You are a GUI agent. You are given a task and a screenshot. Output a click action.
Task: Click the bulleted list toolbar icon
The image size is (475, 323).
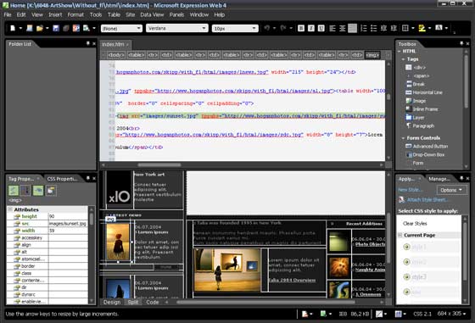[374, 28]
